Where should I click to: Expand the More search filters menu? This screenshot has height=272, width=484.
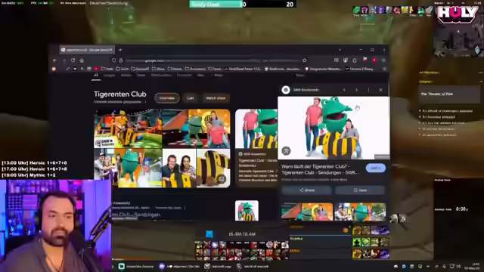[x=217, y=75]
